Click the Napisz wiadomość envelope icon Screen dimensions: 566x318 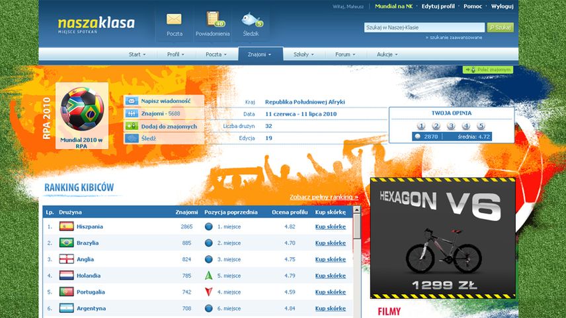coord(132,101)
